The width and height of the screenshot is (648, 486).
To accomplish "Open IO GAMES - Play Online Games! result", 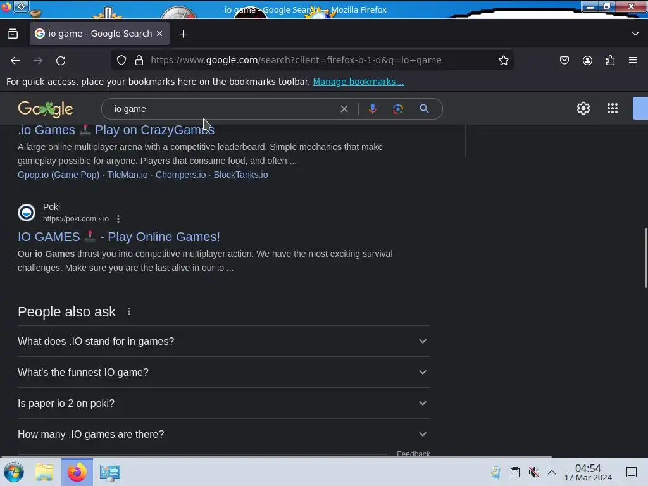I will (119, 237).
